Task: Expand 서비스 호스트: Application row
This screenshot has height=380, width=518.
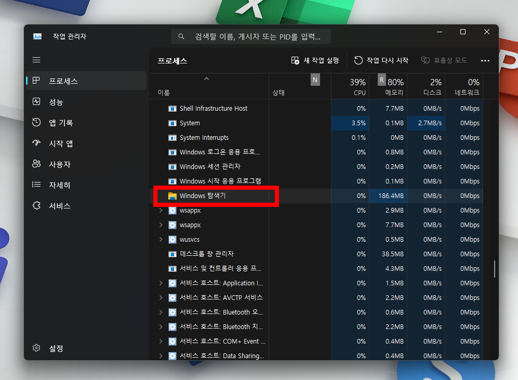Action: tap(161, 283)
